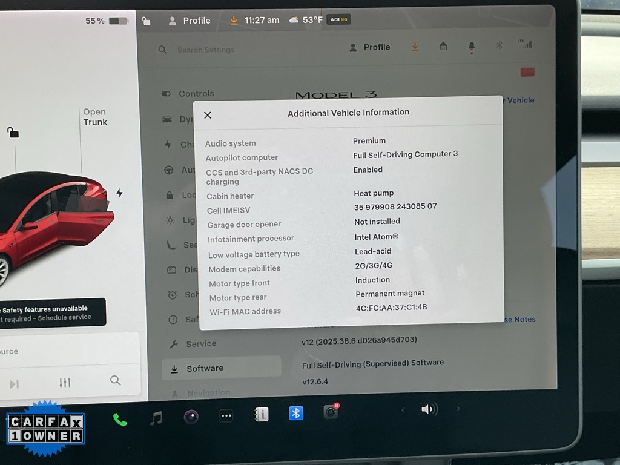Open the music note media app
This screenshot has width=620, height=465.
point(156,418)
